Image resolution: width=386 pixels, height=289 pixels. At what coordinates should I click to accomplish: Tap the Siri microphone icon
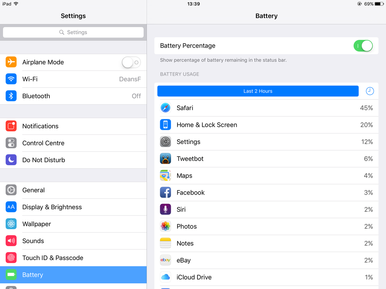coord(165,209)
